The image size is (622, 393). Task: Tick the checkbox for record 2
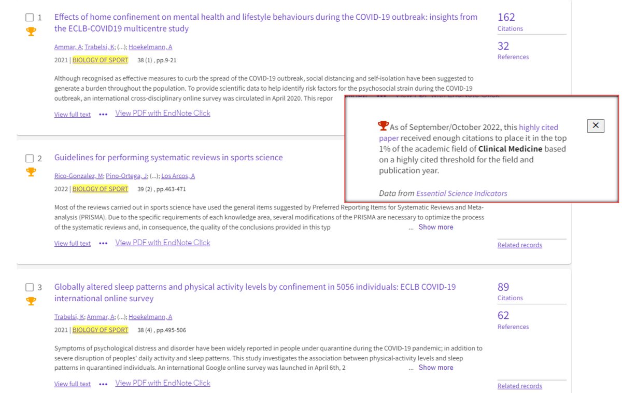pyautogui.click(x=30, y=158)
